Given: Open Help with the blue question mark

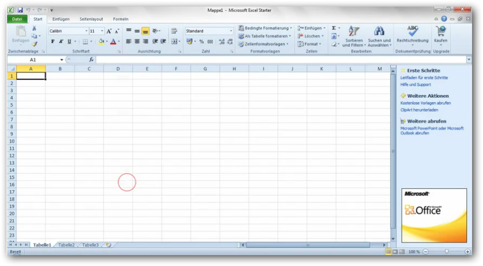Looking at the screenshot, I should 444,19.
